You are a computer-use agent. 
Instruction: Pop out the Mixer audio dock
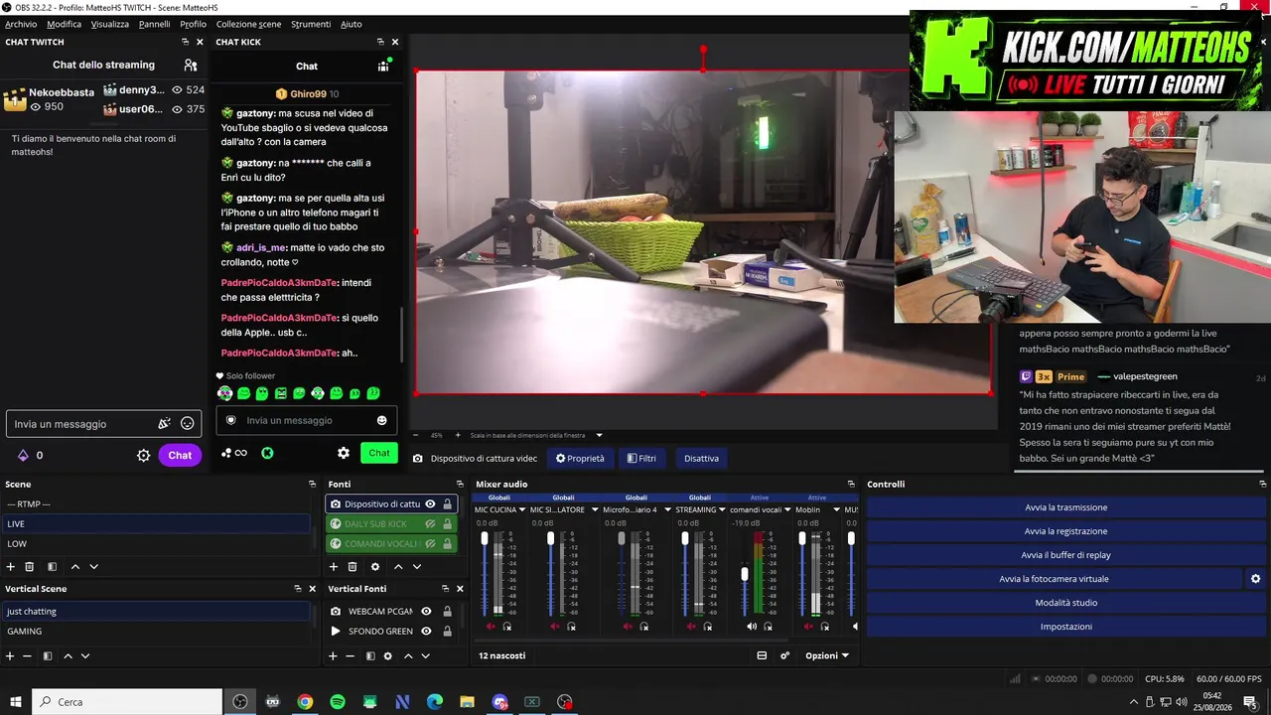click(851, 485)
